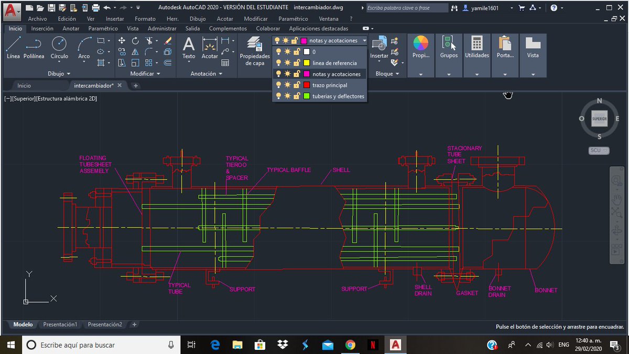The width and height of the screenshot is (629, 354).
Task: Select the Arco tool
Action: (84, 47)
